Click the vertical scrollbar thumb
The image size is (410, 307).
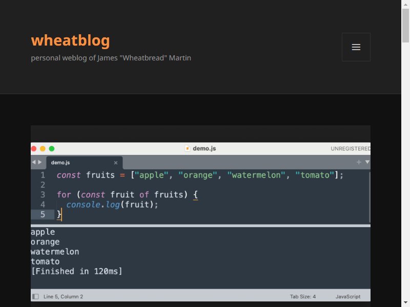coord(405,25)
